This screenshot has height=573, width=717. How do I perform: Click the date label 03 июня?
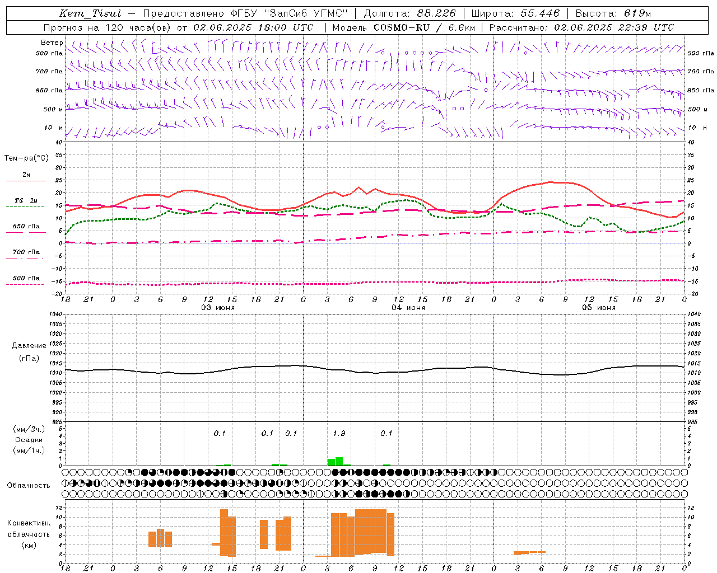[x=218, y=308]
